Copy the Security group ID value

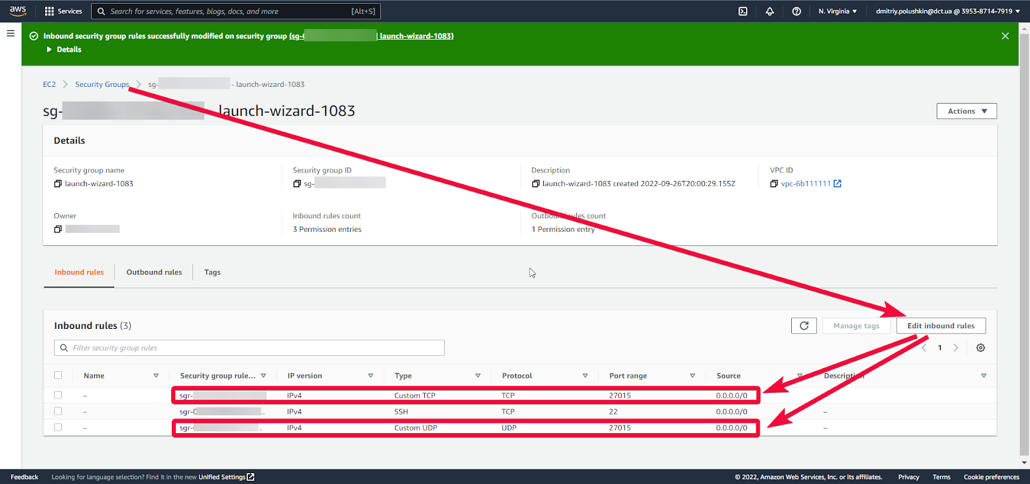[x=297, y=184]
